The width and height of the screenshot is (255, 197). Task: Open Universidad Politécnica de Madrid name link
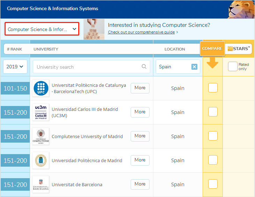pos(87,160)
